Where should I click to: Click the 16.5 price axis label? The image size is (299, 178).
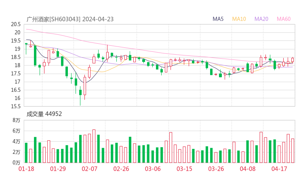point(16,90)
